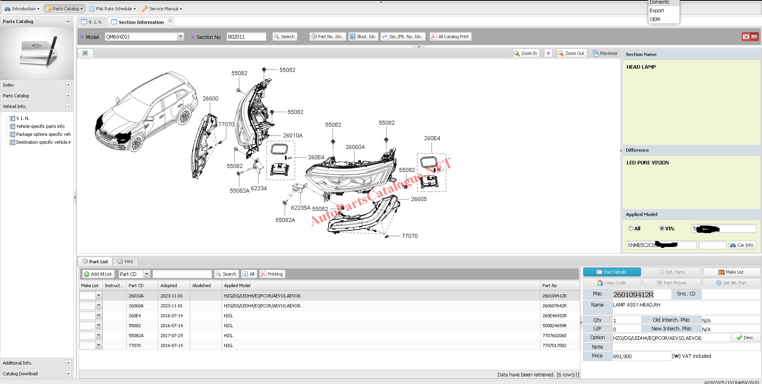
Task: Maximize the illustration view
Action: click(x=605, y=53)
